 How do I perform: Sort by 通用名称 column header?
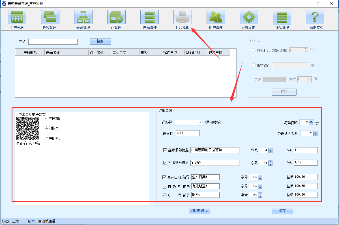100,52
